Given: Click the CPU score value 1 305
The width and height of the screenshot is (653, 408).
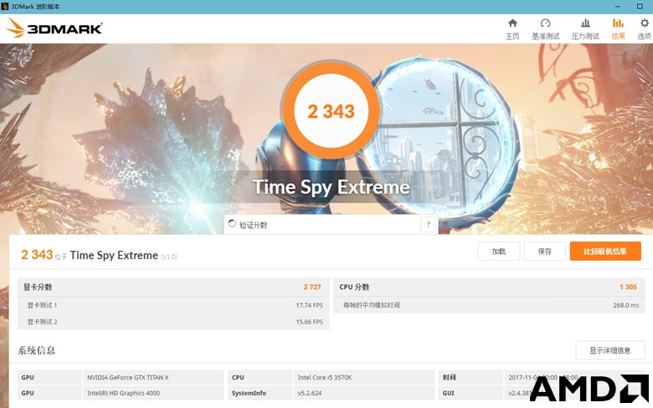Looking at the screenshot, I should click(628, 287).
